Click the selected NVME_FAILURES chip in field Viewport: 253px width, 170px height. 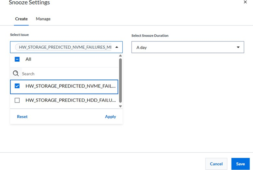(63, 47)
